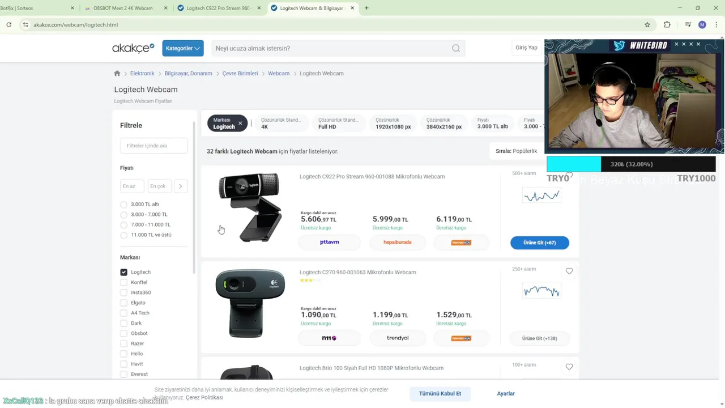Image resolution: width=725 pixels, height=408 pixels.
Task: Click the akakçe logo
Action: click(x=133, y=48)
